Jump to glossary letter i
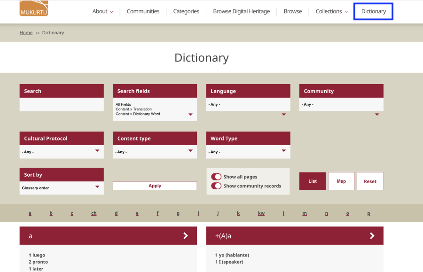 click(198, 213)
